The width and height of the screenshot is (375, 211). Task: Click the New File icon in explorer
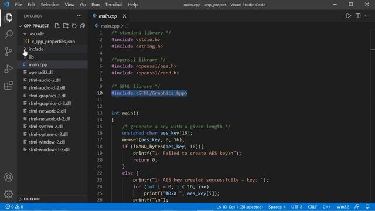click(x=57, y=26)
